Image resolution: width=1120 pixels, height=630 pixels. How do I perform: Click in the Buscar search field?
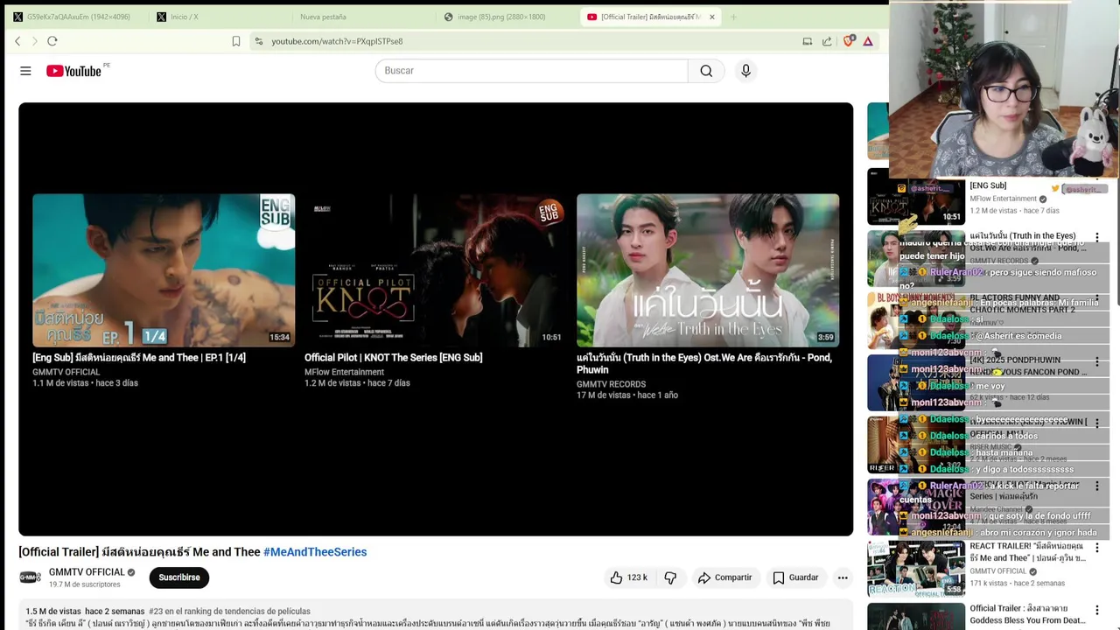pos(531,71)
